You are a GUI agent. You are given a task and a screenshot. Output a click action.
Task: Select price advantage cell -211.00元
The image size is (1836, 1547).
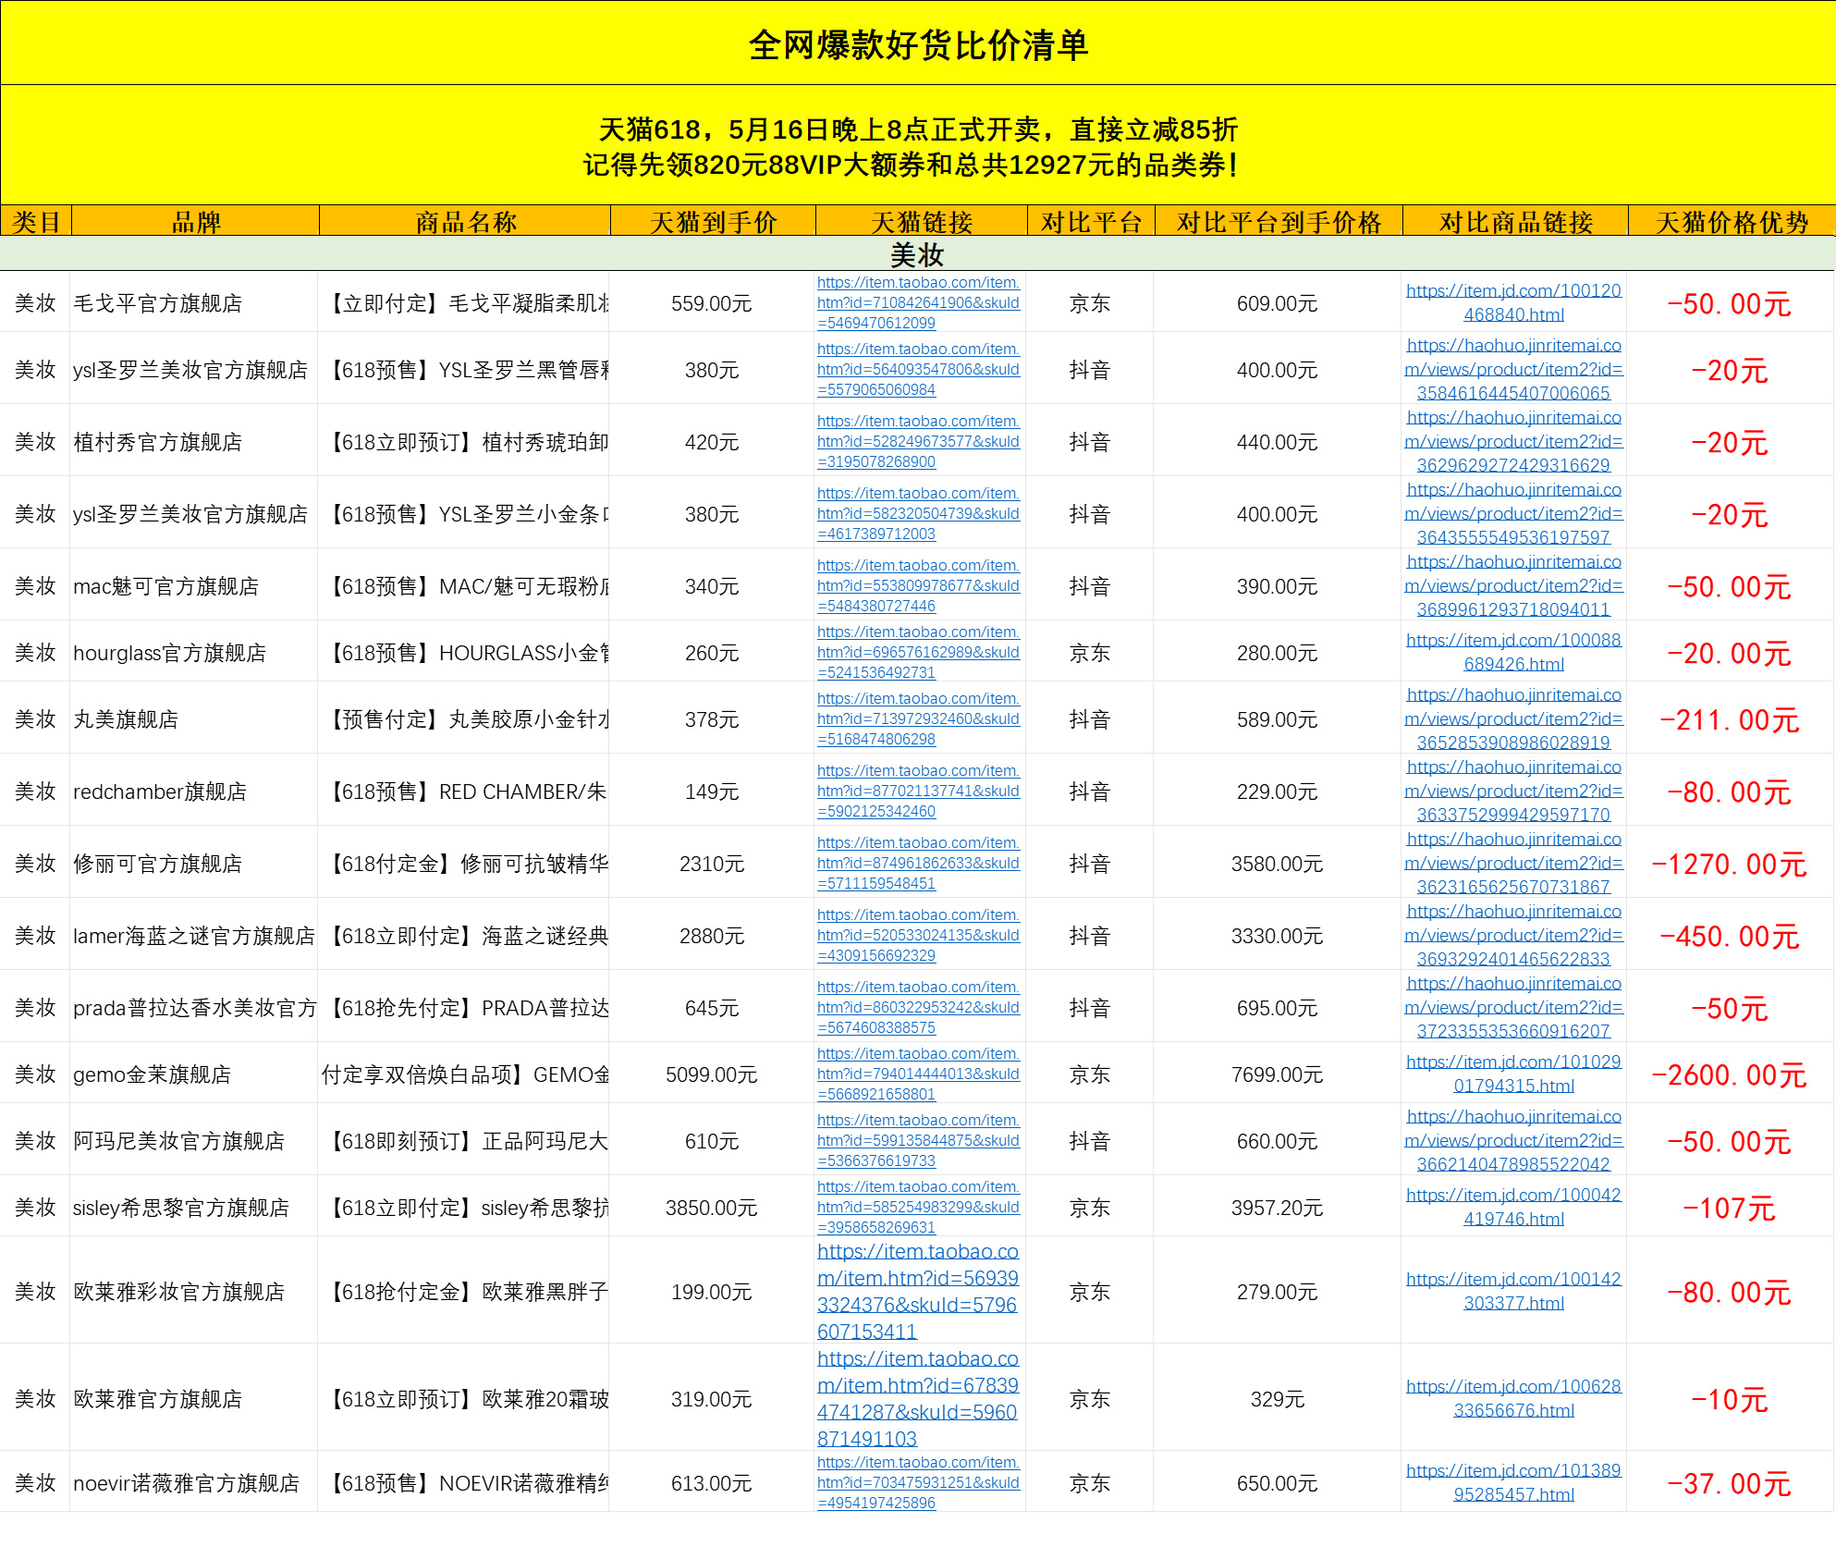(x=1730, y=719)
